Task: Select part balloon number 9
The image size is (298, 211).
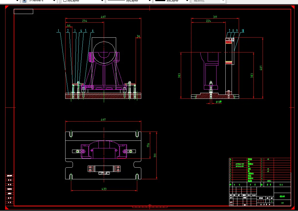Action: point(237,31)
